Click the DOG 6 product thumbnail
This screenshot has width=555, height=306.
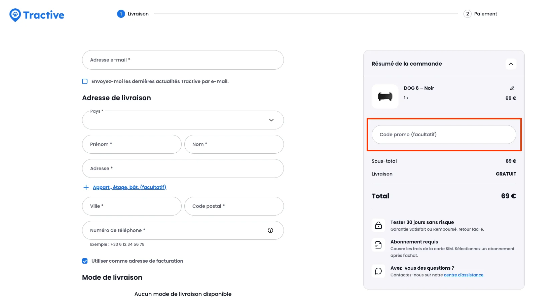click(x=385, y=97)
